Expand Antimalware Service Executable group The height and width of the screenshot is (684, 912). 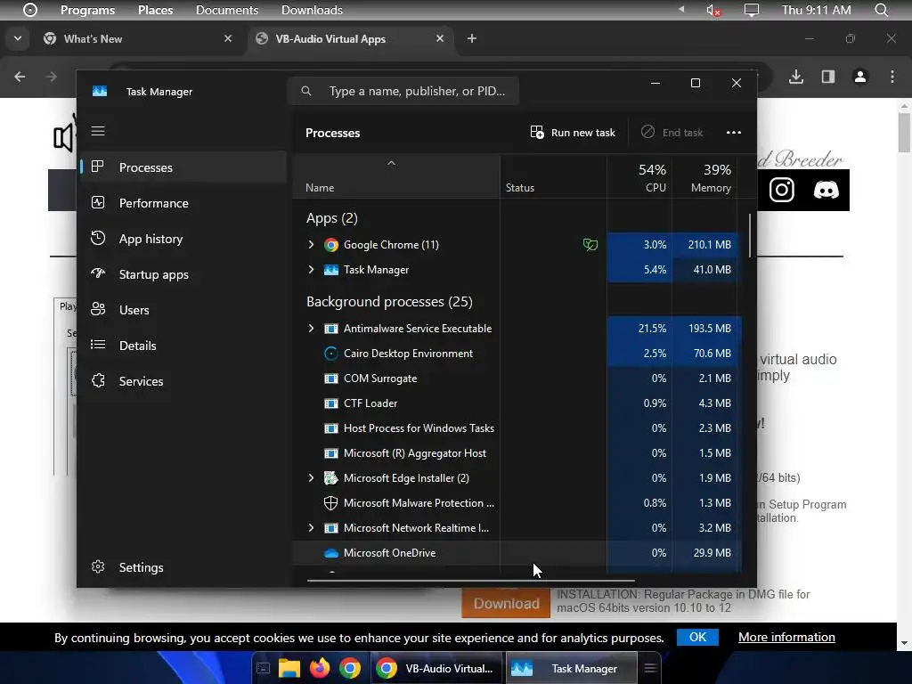(x=311, y=329)
